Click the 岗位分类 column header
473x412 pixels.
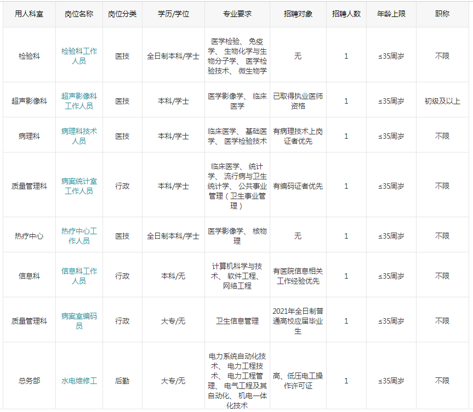point(122,14)
